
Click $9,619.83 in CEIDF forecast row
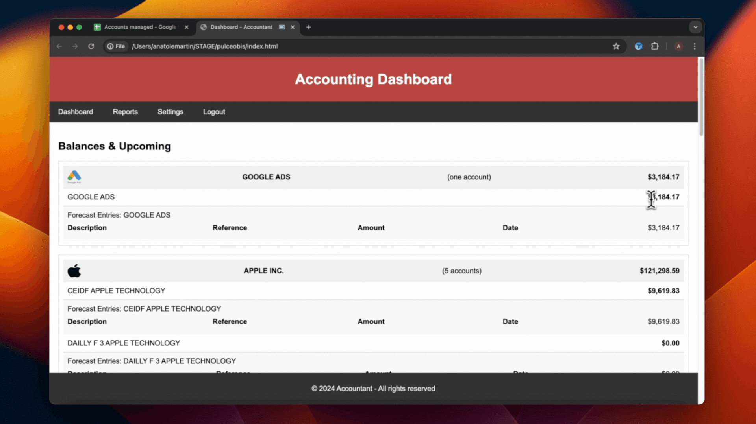(663, 321)
